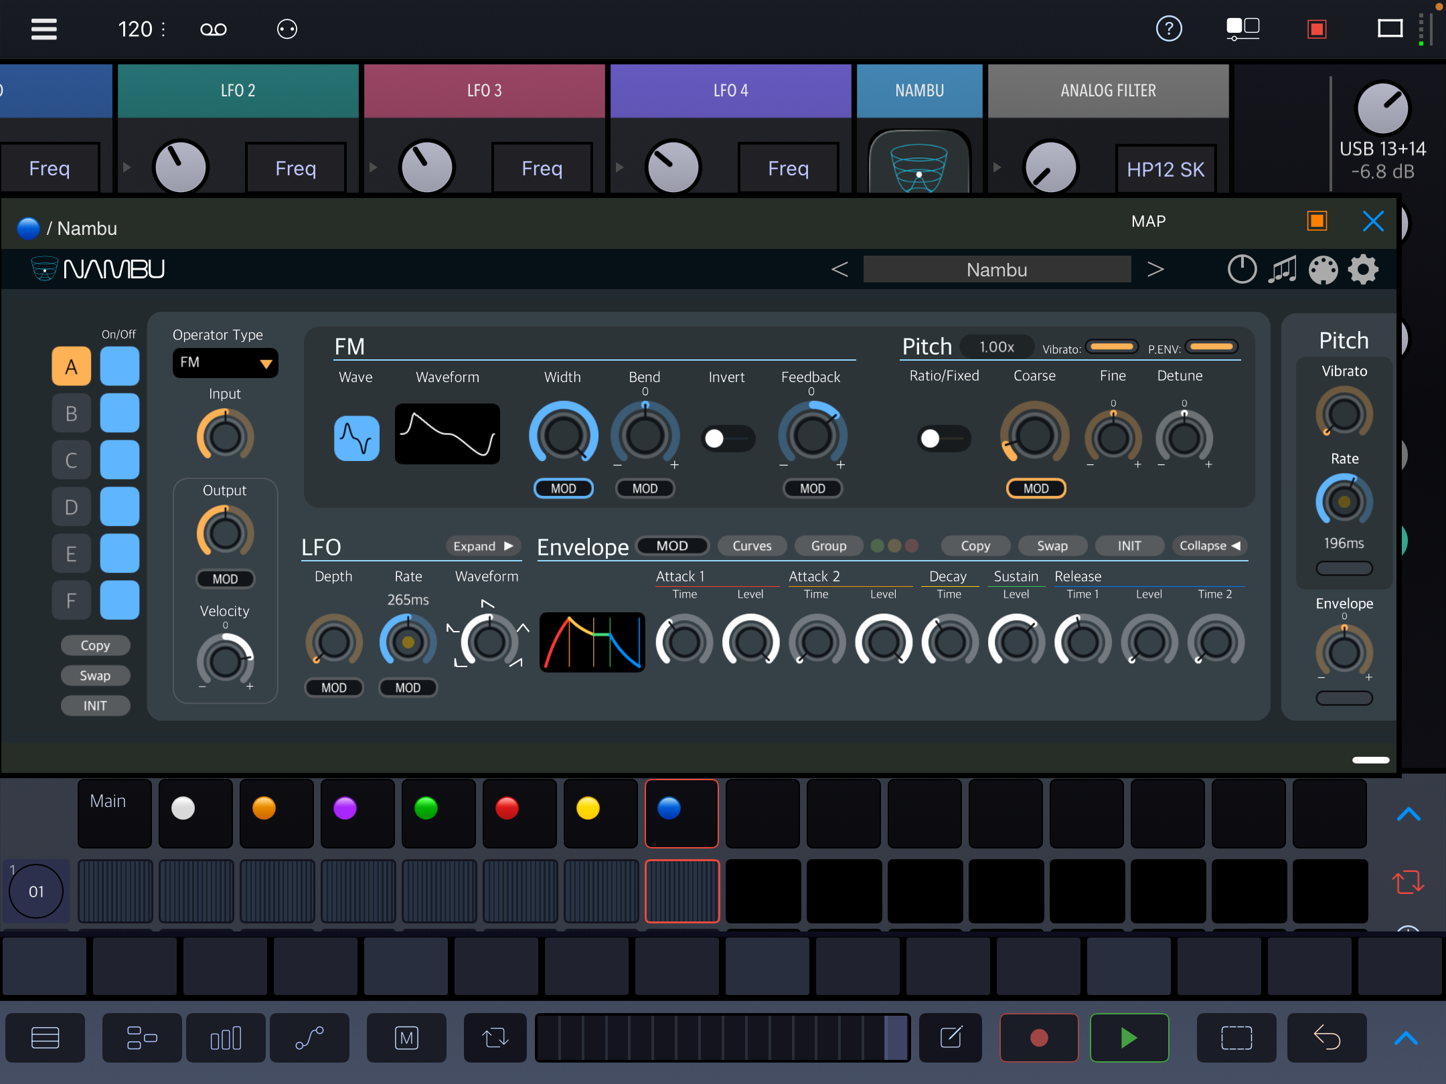Click the tape loop icon next to tempo

click(x=214, y=29)
